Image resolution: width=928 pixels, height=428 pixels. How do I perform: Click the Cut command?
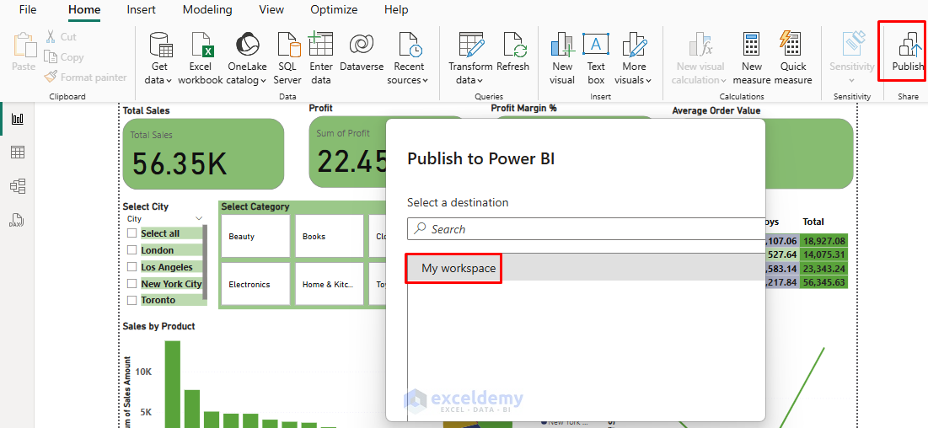coord(61,37)
